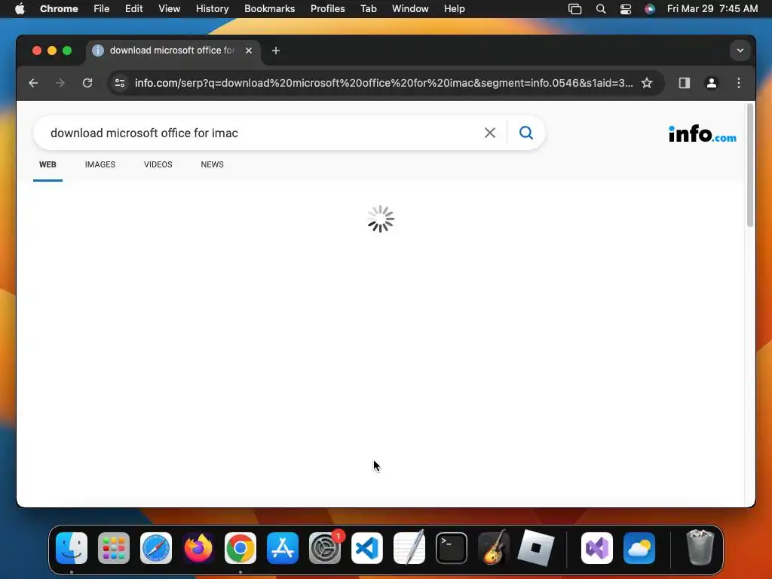Activate Siri from menu bar
The height and width of the screenshot is (579, 772).
tap(650, 9)
